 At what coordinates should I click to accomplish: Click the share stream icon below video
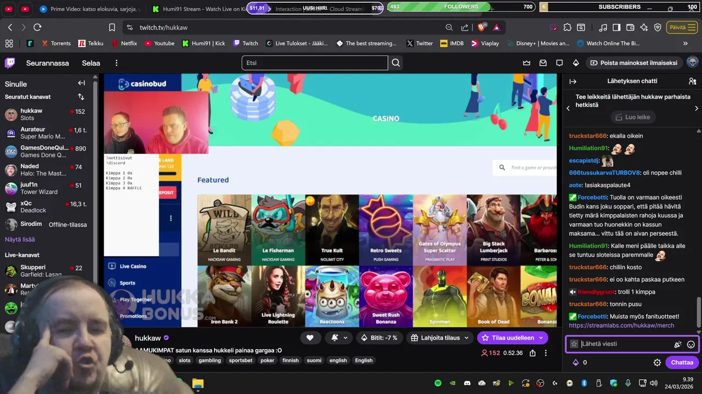533,353
